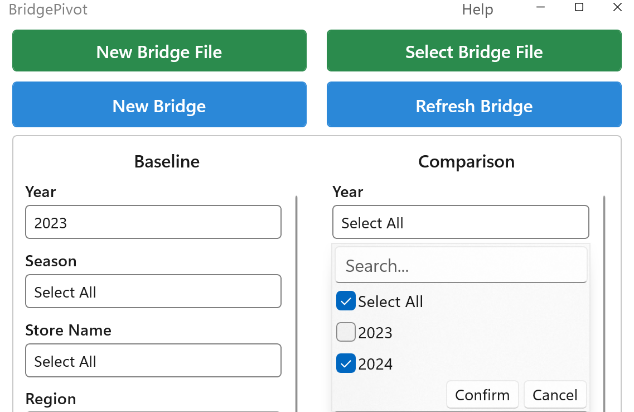Uncheck the 2024 checkbox

346,363
